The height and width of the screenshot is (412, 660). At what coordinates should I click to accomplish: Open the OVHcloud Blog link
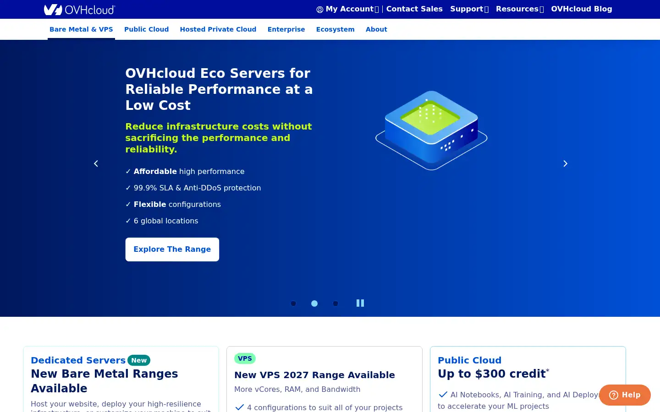coord(582,9)
